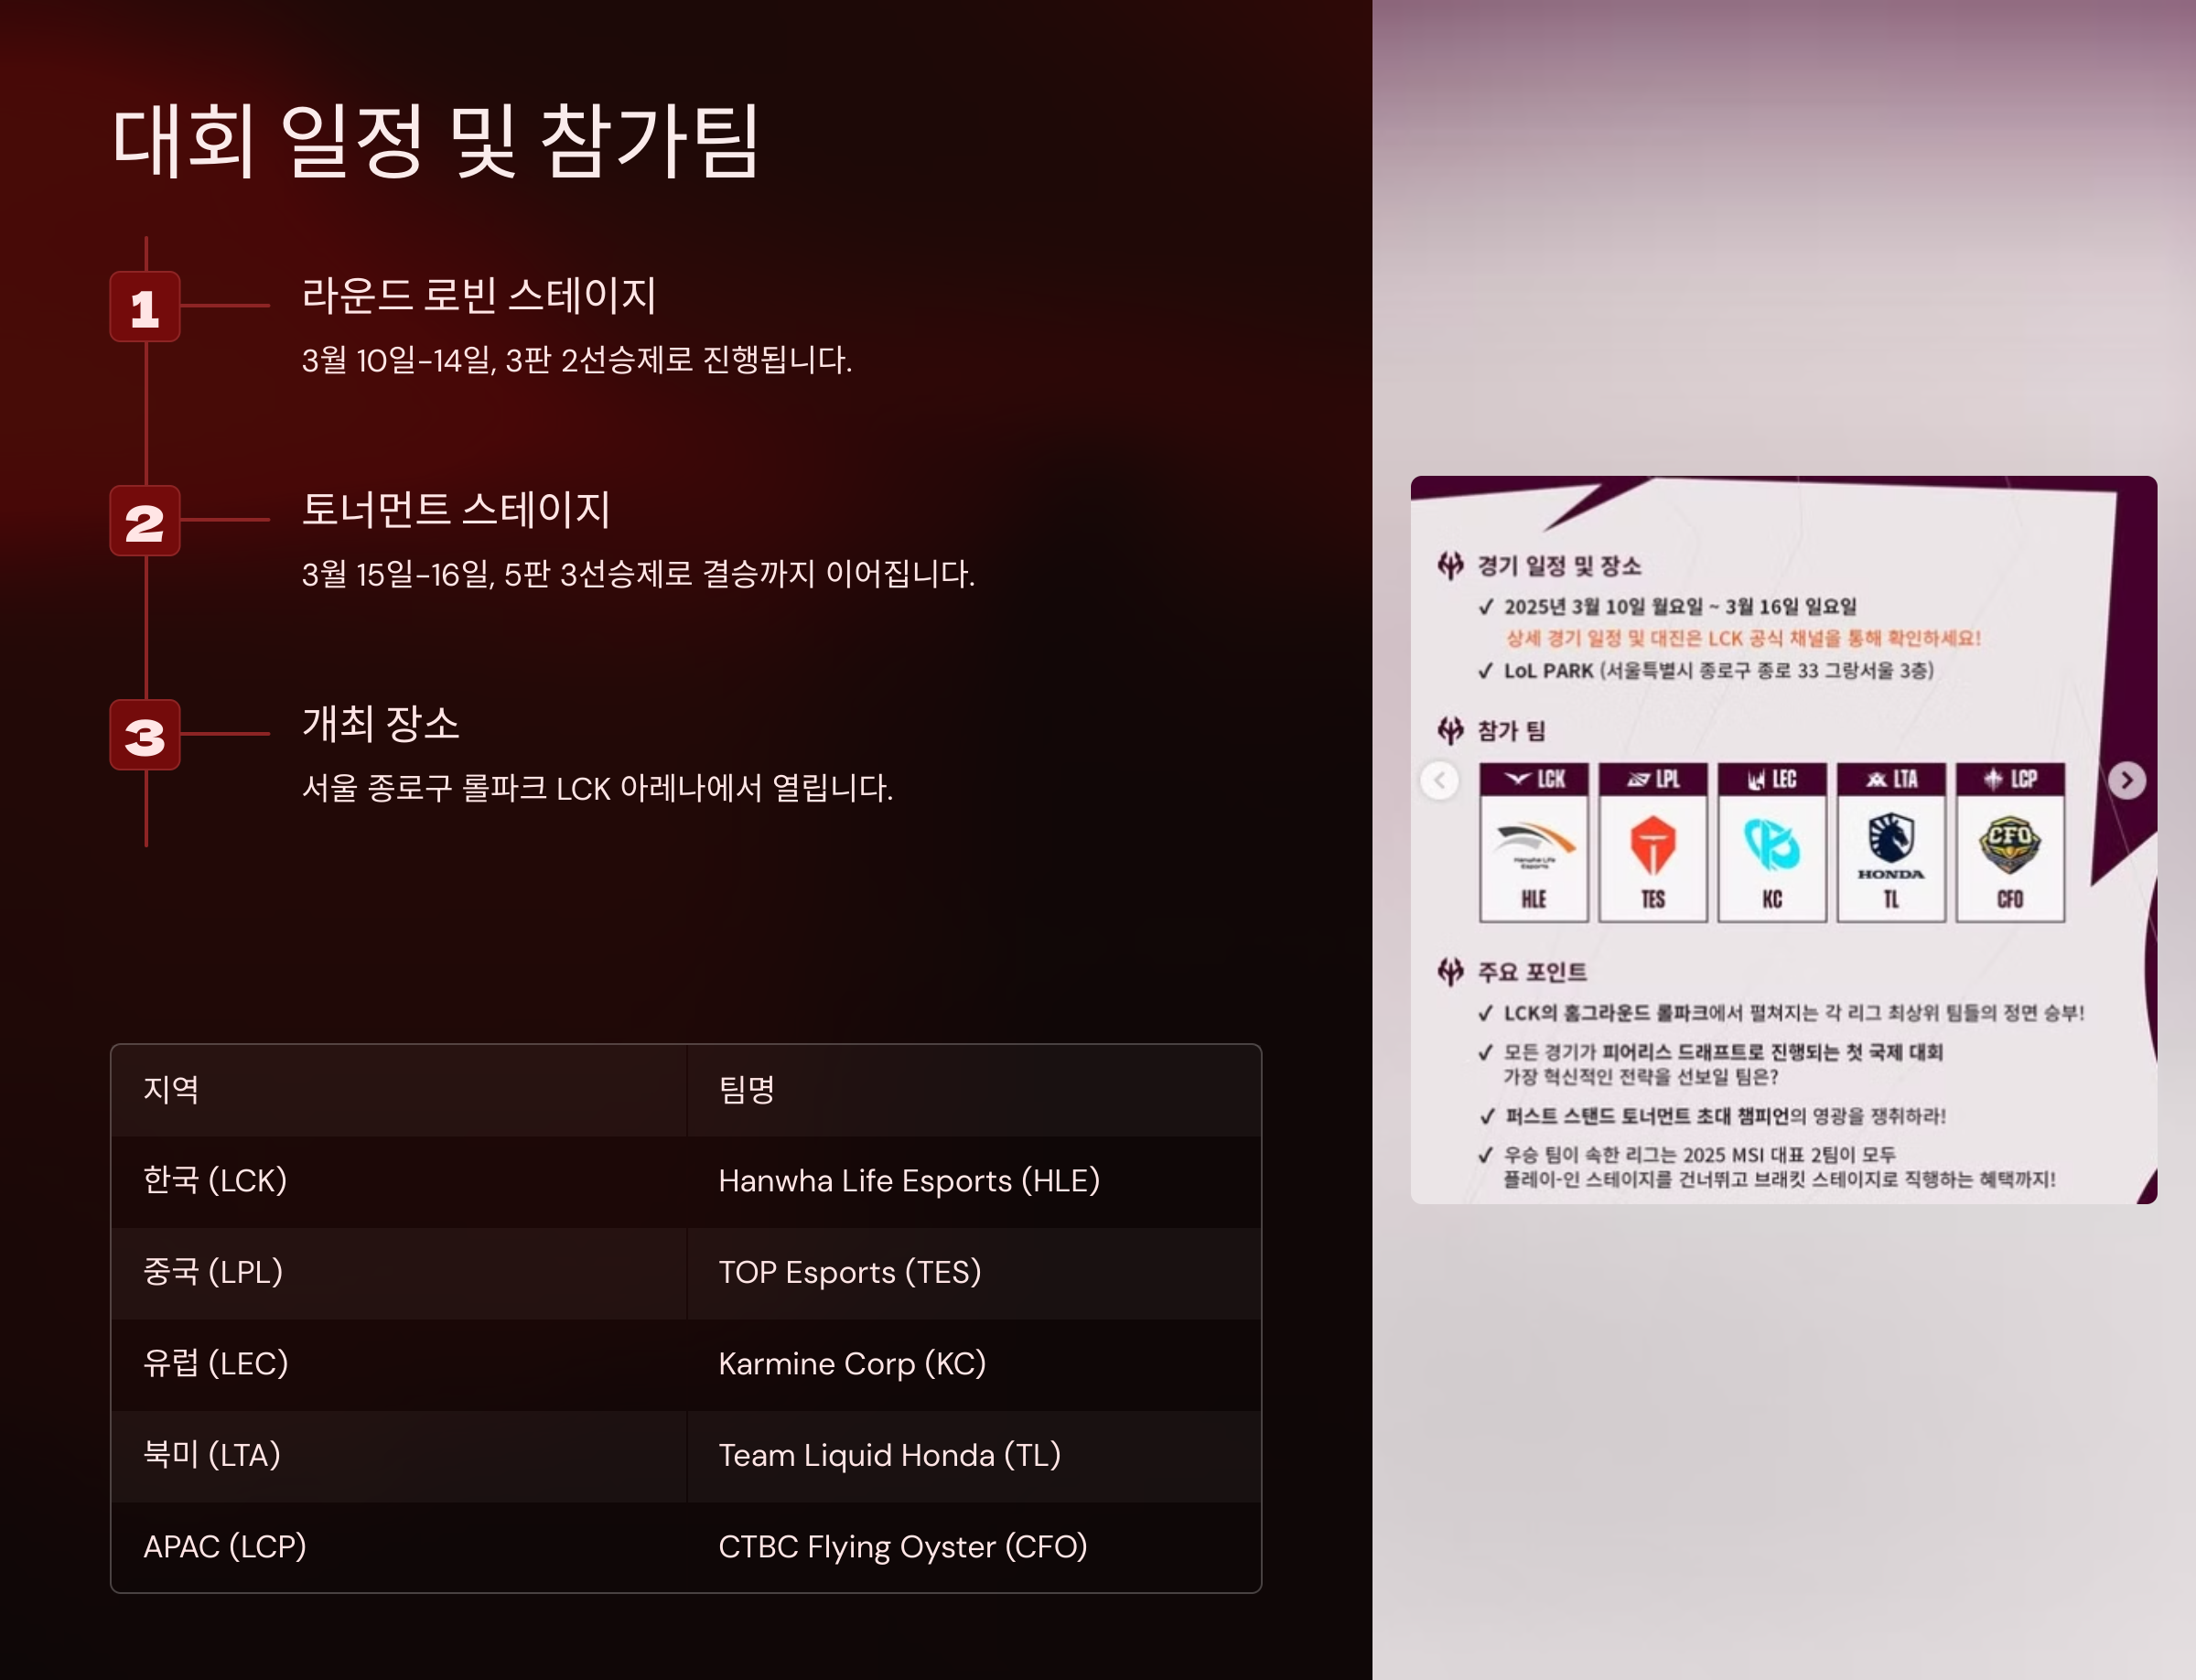Click the 지역 table column header
Image resolution: width=2196 pixels, height=1680 pixels.
(x=171, y=1089)
